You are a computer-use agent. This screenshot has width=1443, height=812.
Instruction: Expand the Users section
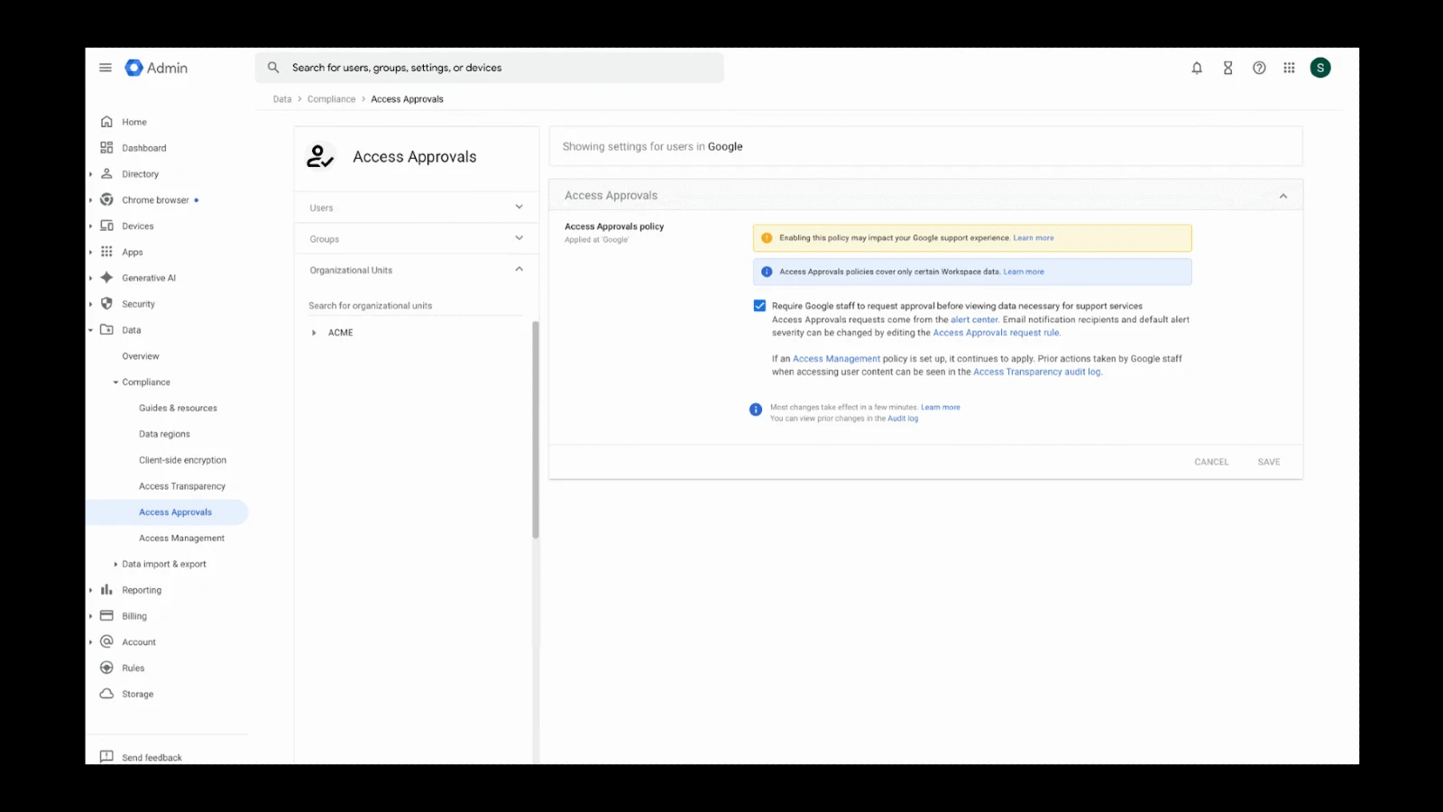coord(519,208)
